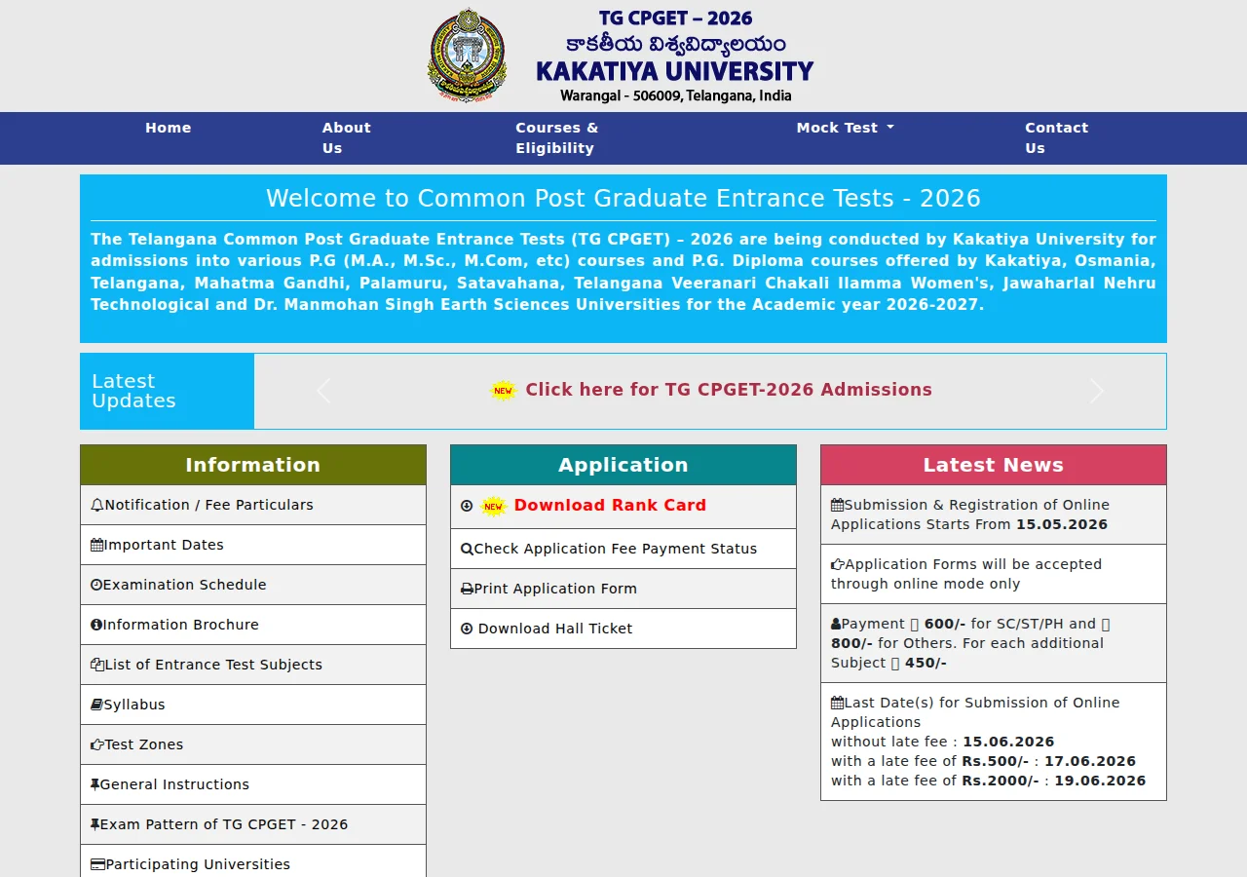Click the date 15.05.2026 in Latest News
The height and width of the screenshot is (877, 1247).
1062,524
